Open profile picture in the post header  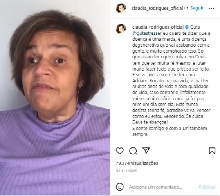click(x=121, y=8)
